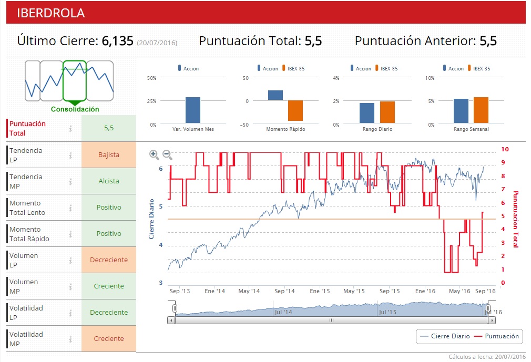Select Positivo value for Momento Total Rápido
The height and width of the screenshot is (362, 531).
point(109,234)
